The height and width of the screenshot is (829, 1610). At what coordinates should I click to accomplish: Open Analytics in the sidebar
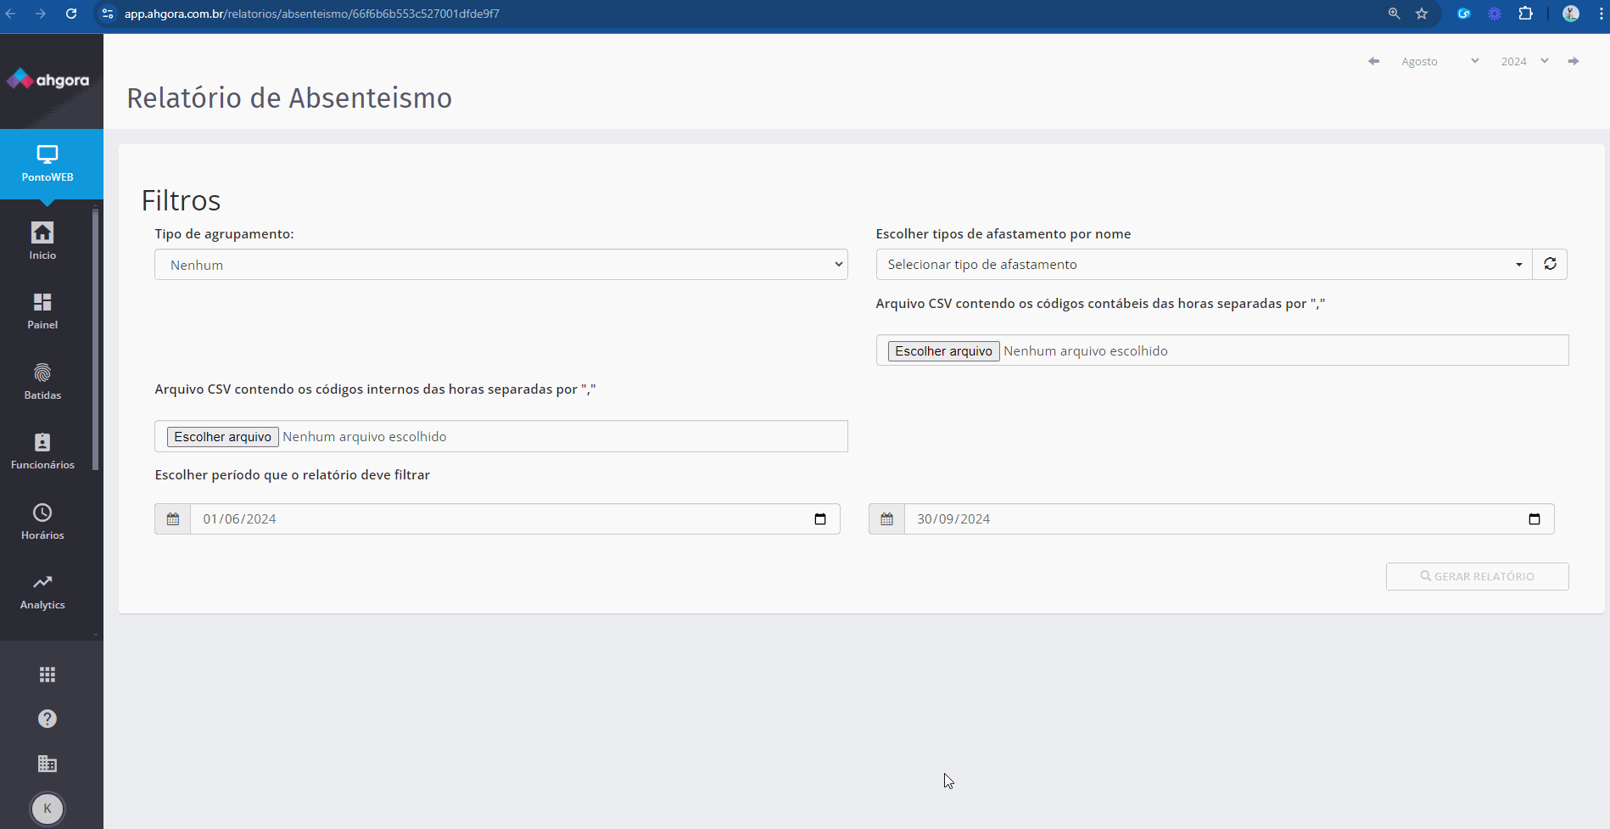(x=42, y=591)
